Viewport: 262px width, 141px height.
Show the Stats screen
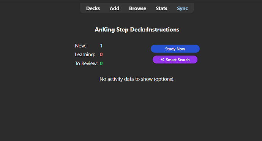[x=161, y=8]
